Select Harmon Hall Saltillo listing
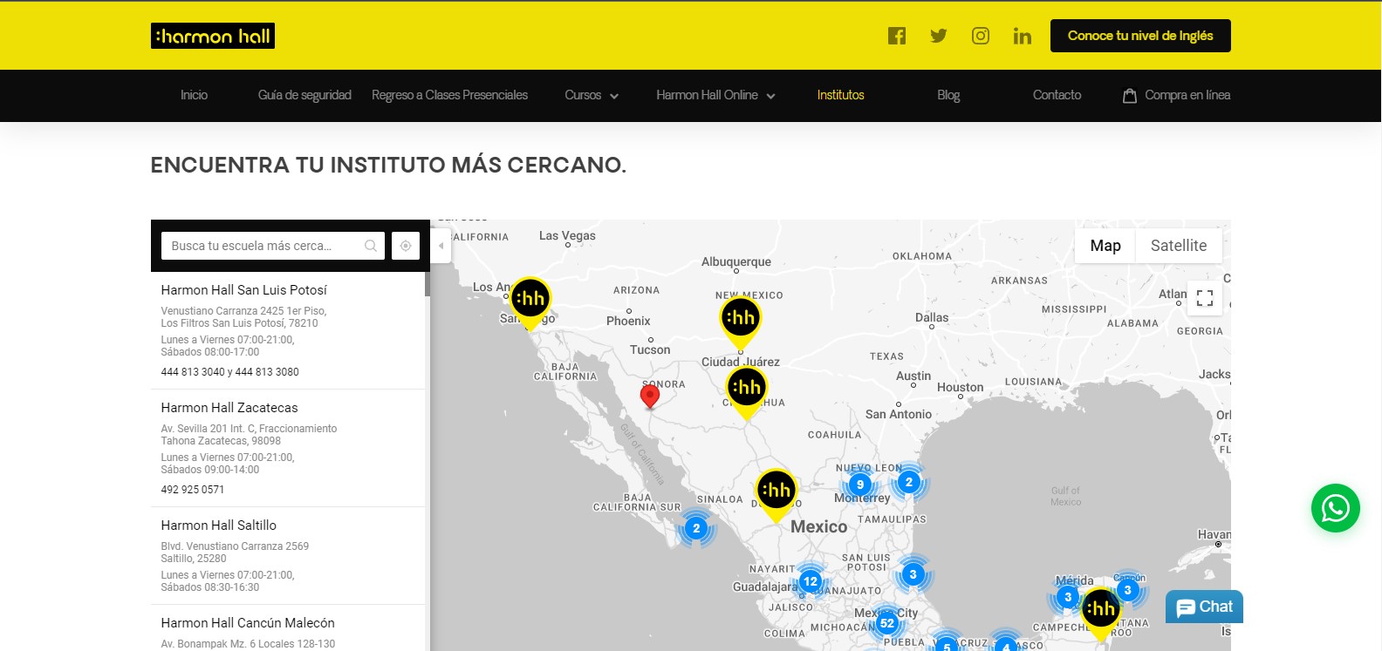The image size is (1382, 651). click(219, 526)
